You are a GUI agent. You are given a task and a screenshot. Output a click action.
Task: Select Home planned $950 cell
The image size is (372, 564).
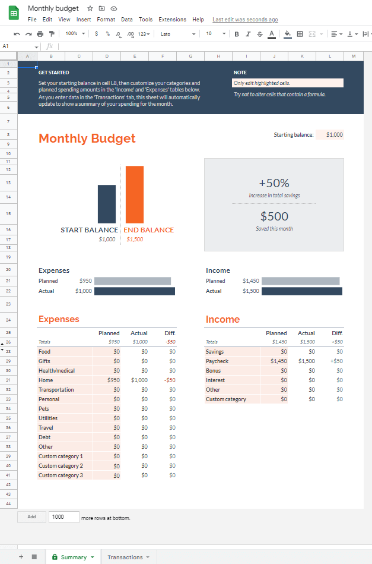pos(107,380)
